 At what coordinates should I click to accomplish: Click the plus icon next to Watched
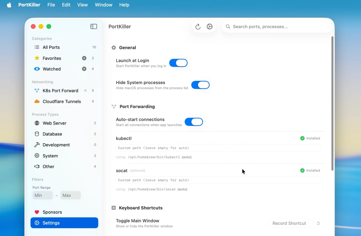84,69
